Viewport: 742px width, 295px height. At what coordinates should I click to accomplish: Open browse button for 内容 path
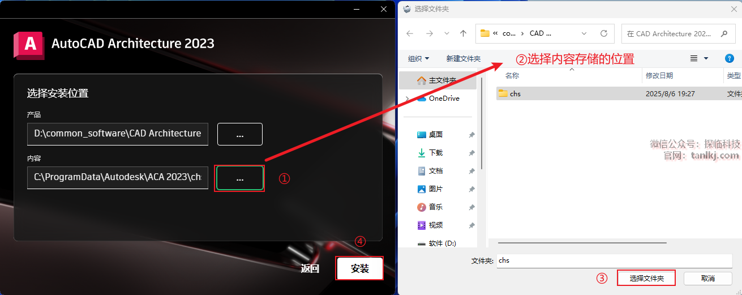click(240, 178)
